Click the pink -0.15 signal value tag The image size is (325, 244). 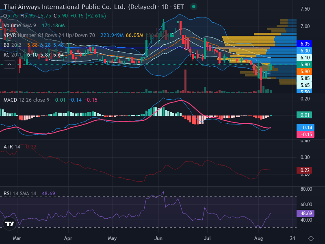pos(305,135)
